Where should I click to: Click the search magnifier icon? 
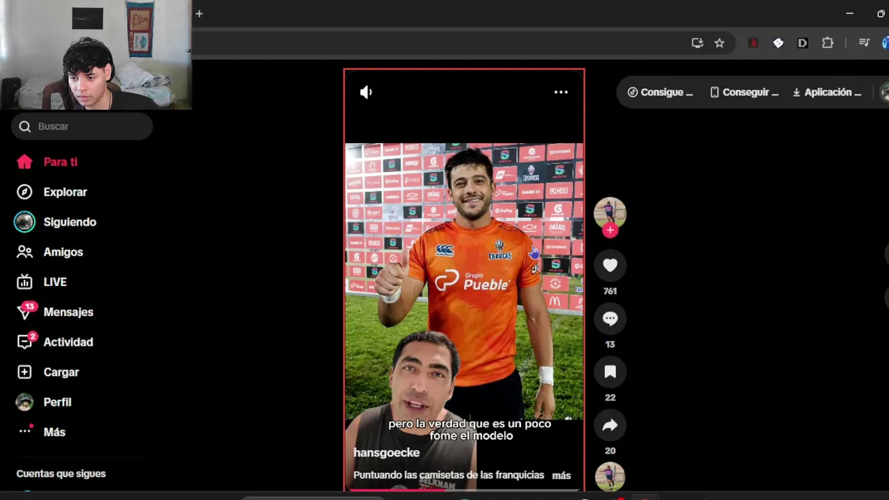coord(25,126)
